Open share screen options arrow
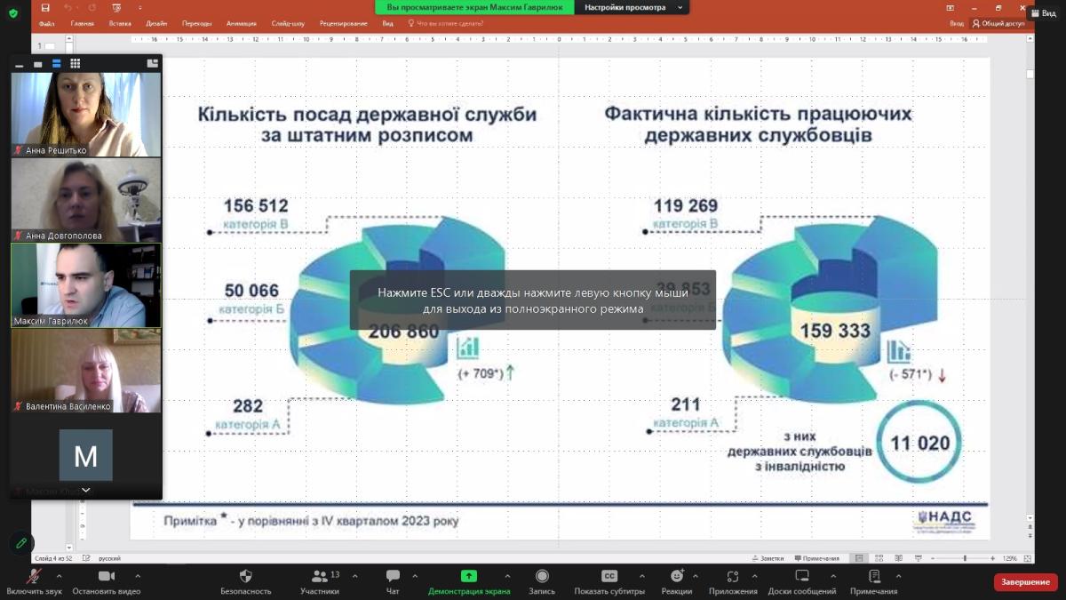Image resolution: width=1066 pixels, height=600 pixels. click(x=507, y=575)
